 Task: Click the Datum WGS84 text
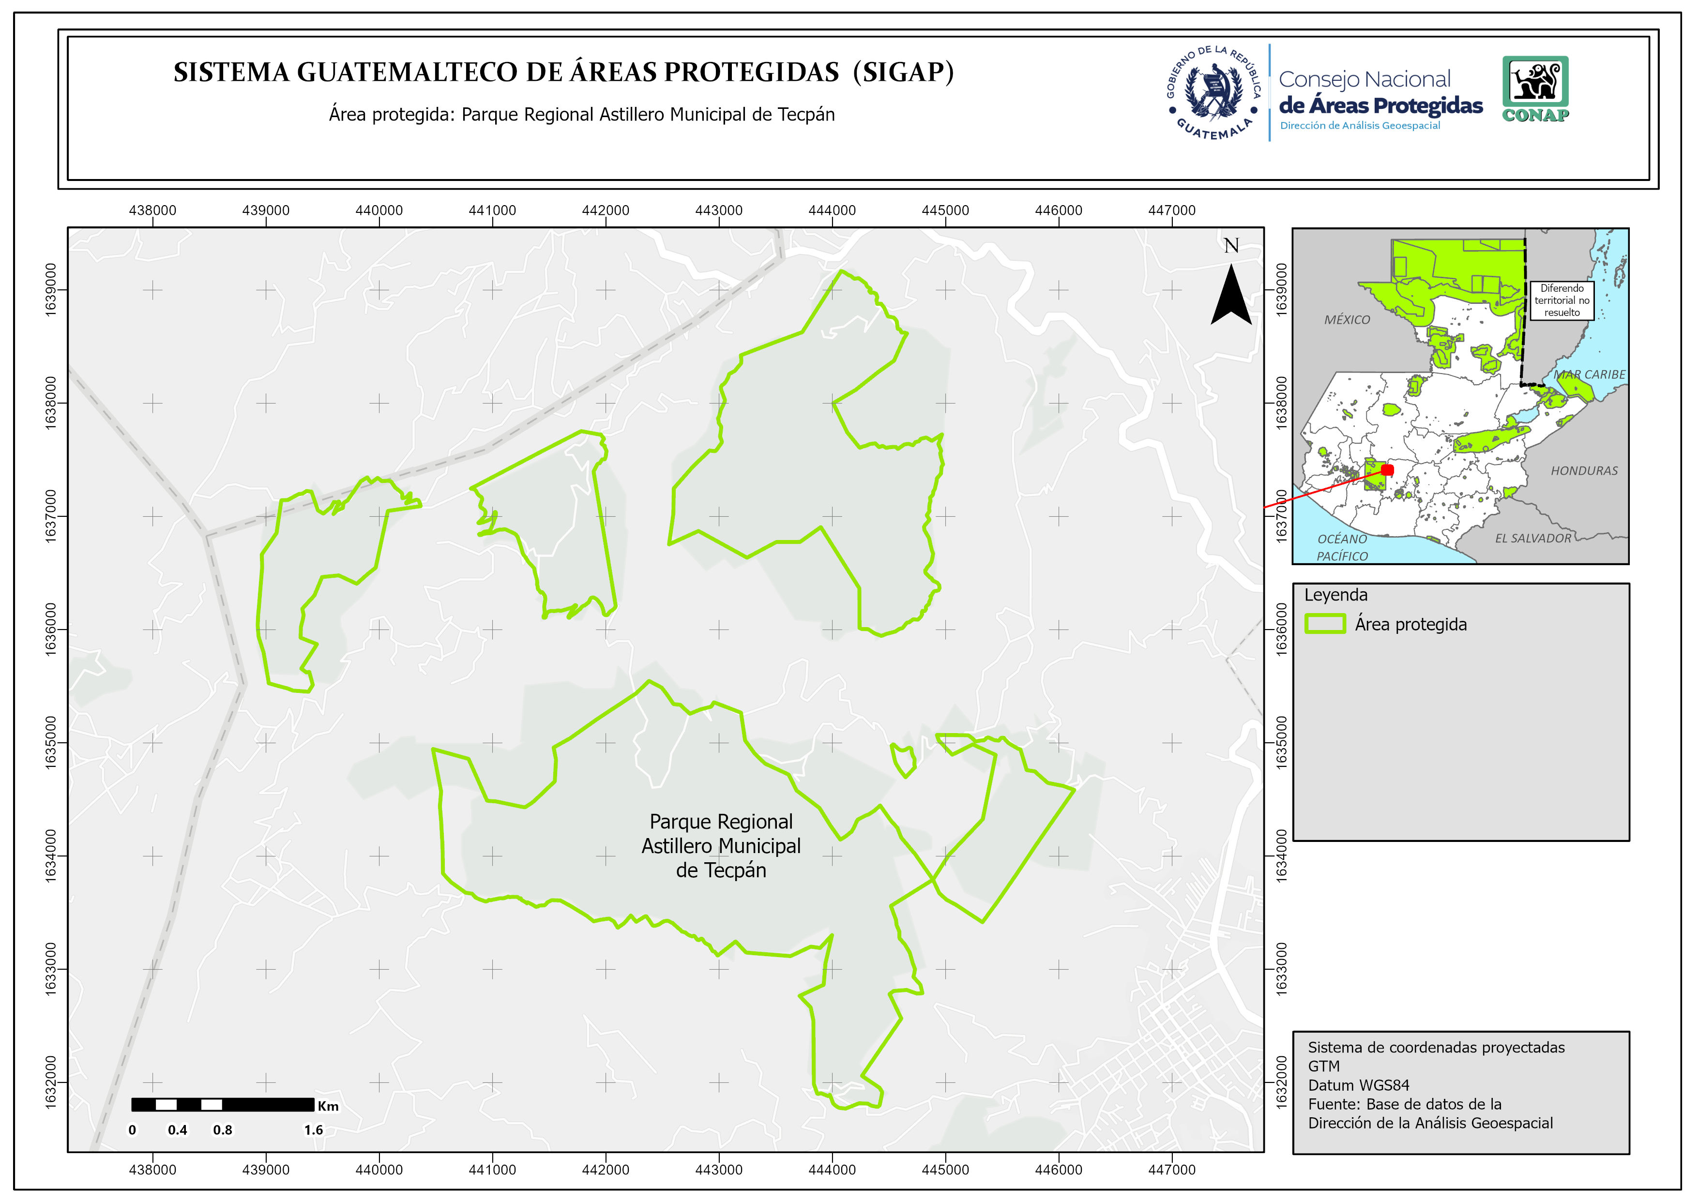pos(1359,1085)
